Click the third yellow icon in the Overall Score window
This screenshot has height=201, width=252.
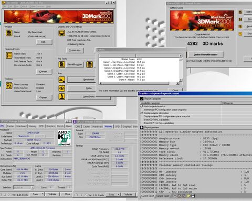pyautogui.click(x=240, y=26)
